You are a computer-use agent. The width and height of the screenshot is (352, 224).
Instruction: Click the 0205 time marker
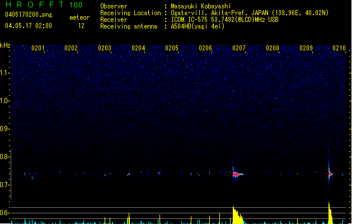click(172, 48)
